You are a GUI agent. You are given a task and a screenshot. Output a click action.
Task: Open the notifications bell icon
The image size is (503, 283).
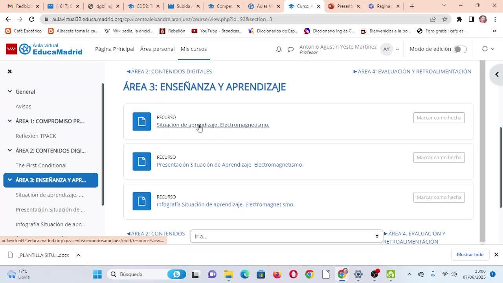[x=279, y=49]
